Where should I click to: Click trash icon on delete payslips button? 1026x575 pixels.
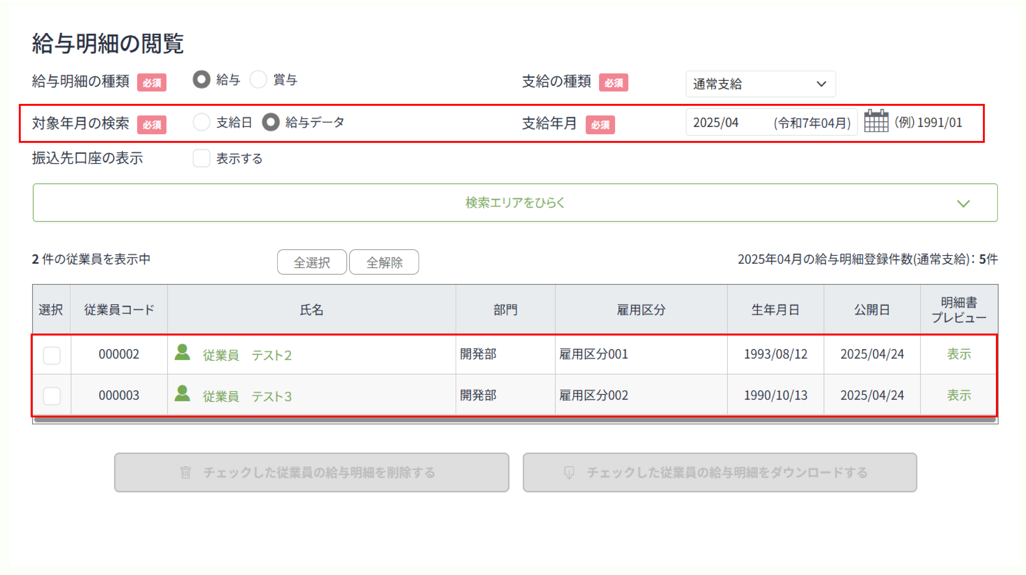185,472
